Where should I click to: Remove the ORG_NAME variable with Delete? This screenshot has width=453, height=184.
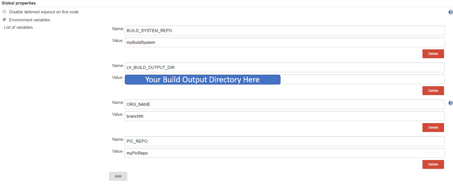(433, 128)
